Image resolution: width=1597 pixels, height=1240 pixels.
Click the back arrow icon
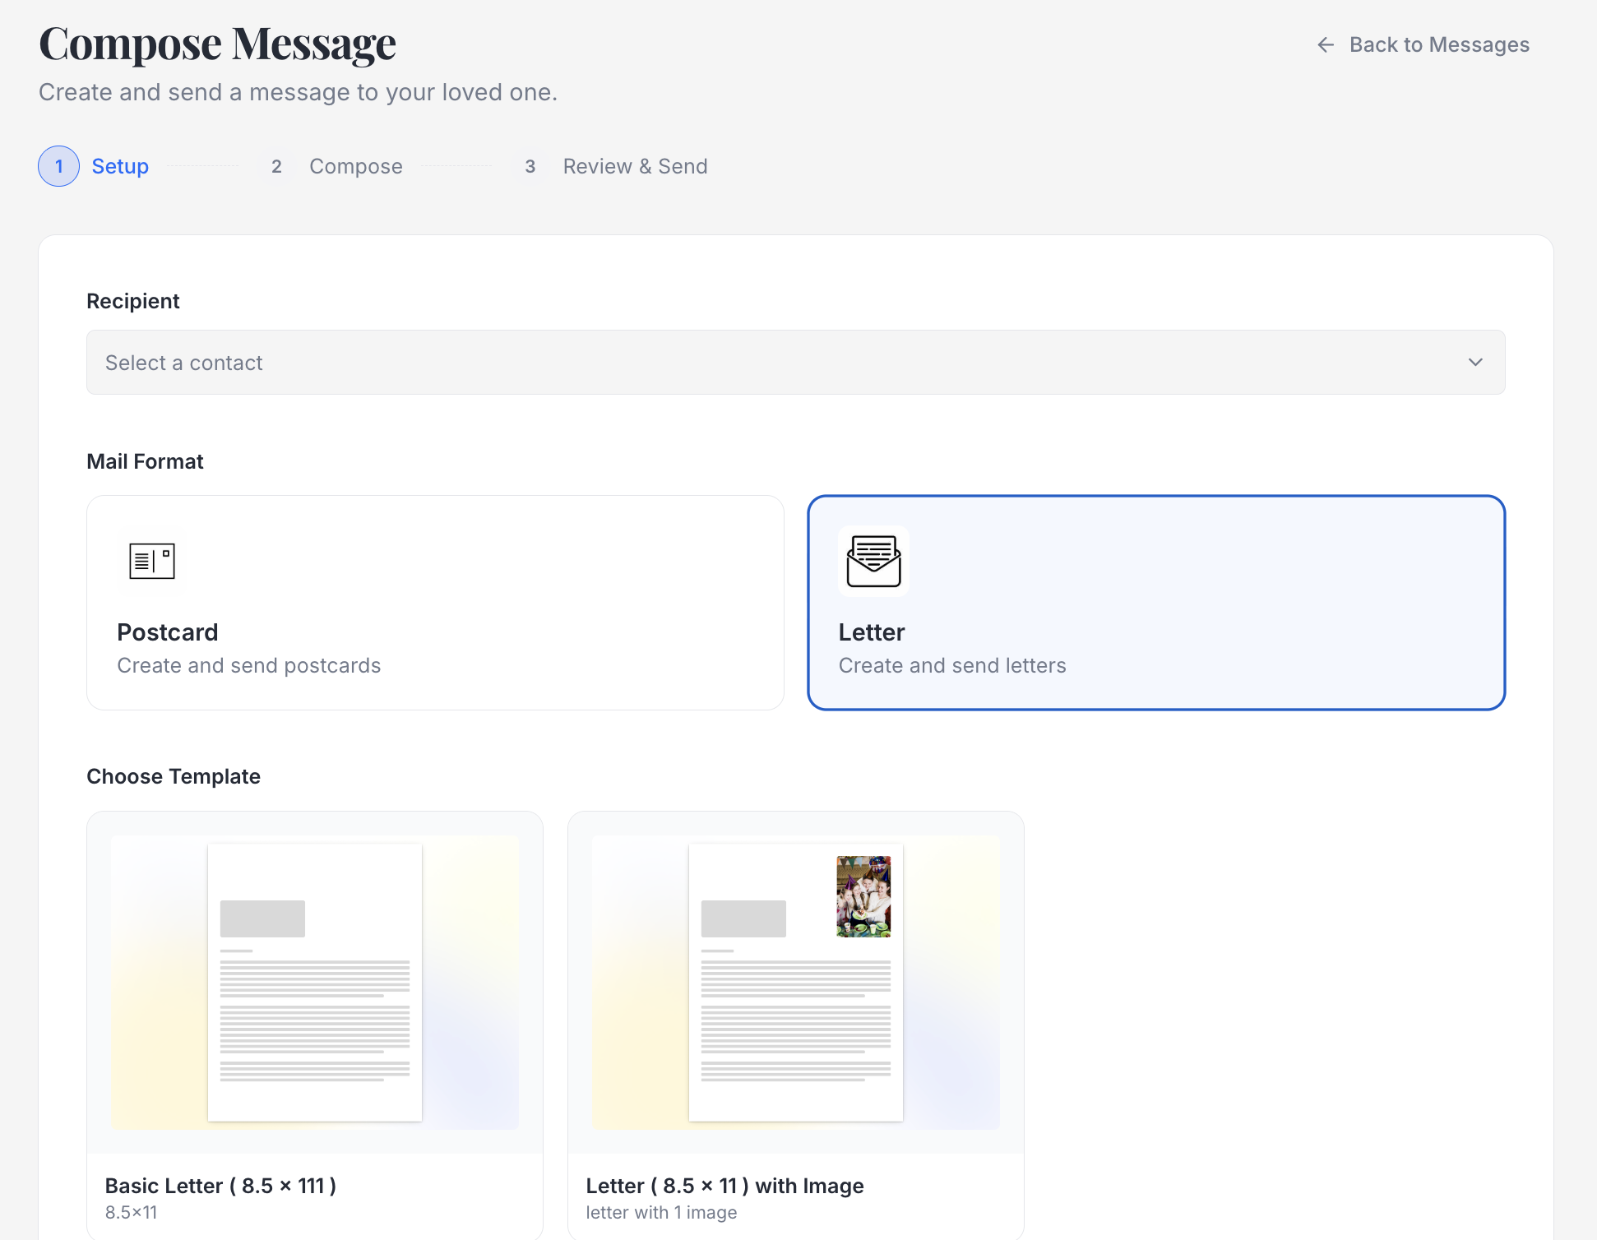1325,44
